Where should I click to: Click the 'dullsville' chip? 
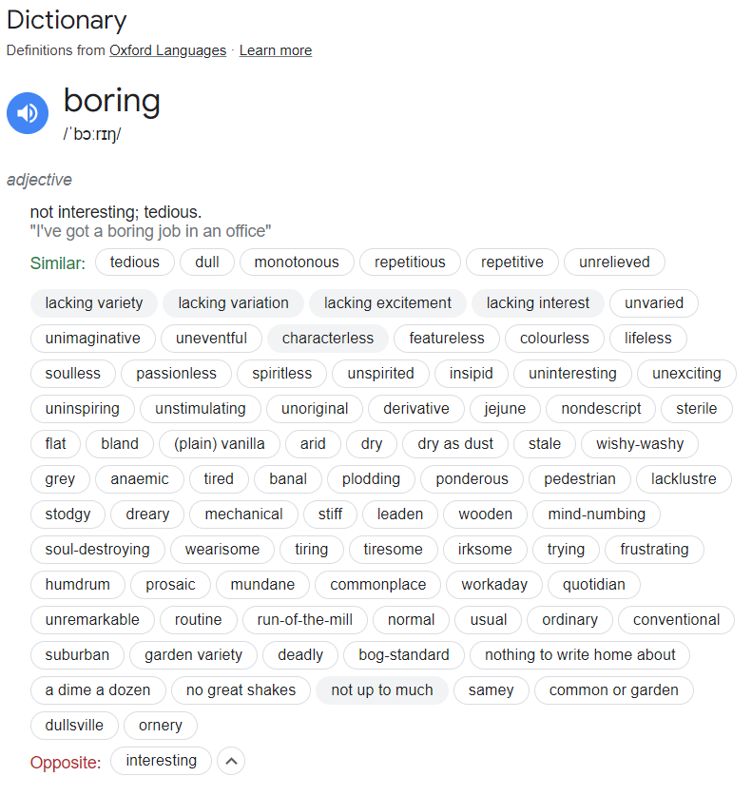(74, 725)
